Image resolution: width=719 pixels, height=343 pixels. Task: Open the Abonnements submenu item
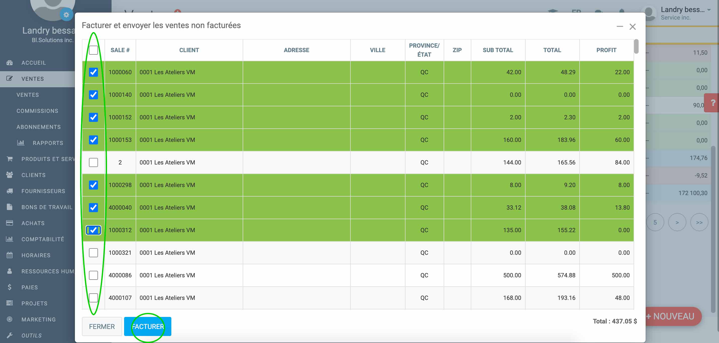pyautogui.click(x=38, y=127)
